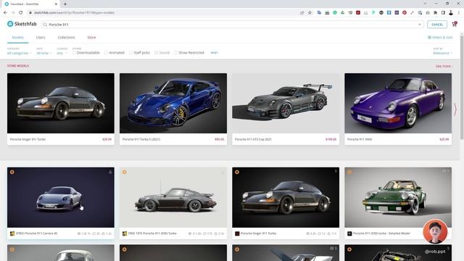
Task: Click the likes star on Porsche 911 Carrera 4S card
Action: click(104, 233)
